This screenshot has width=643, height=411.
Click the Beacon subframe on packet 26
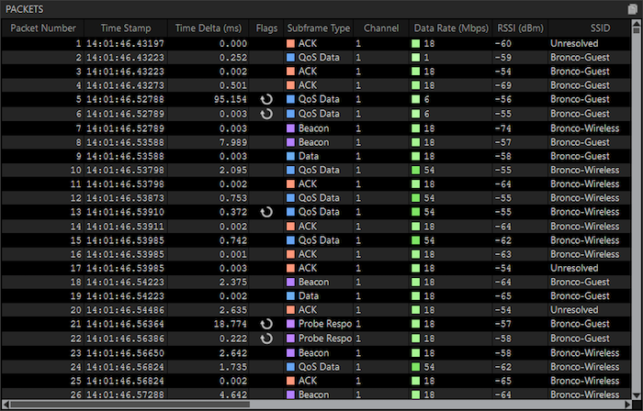314,395
